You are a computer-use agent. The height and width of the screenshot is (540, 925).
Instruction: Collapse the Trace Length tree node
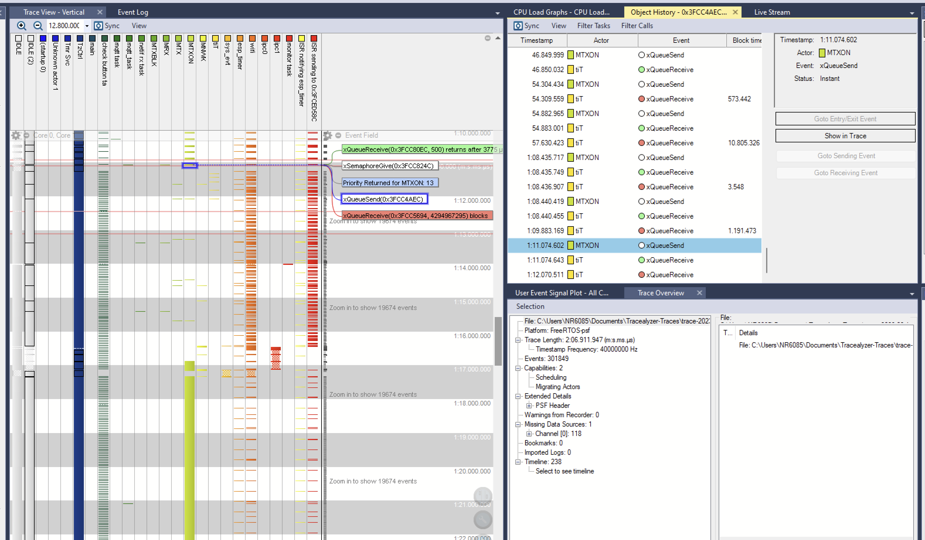(x=518, y=340)
